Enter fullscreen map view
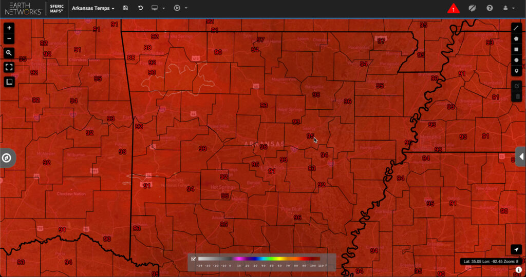 pyautogui.click(x=9, y=67)
